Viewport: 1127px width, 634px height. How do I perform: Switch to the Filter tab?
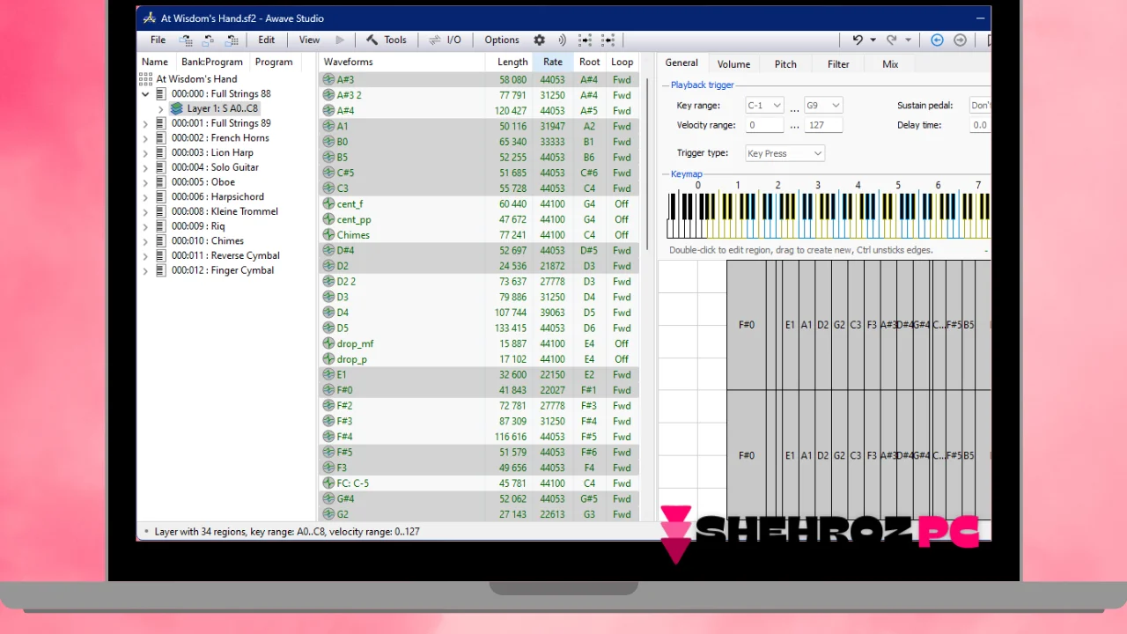tap(838, 64)
